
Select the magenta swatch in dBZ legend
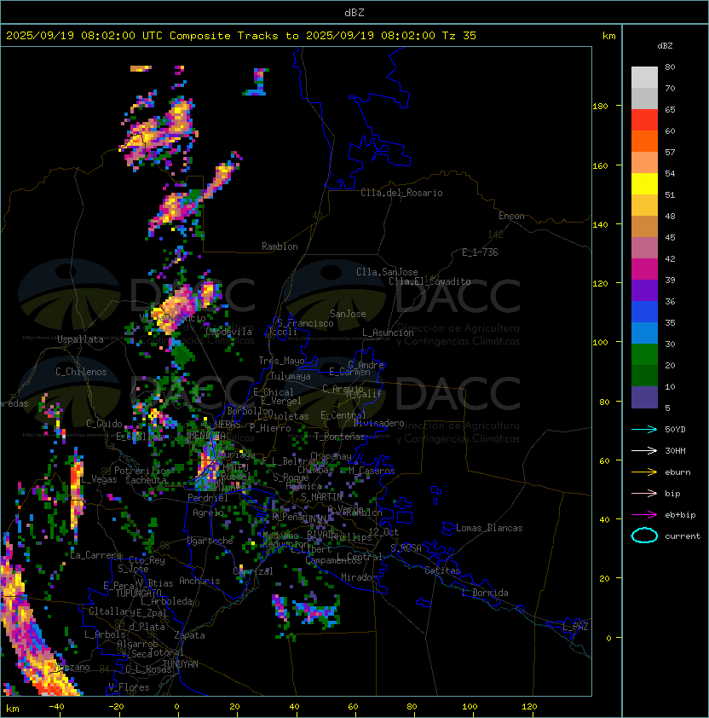click(644, 269)
